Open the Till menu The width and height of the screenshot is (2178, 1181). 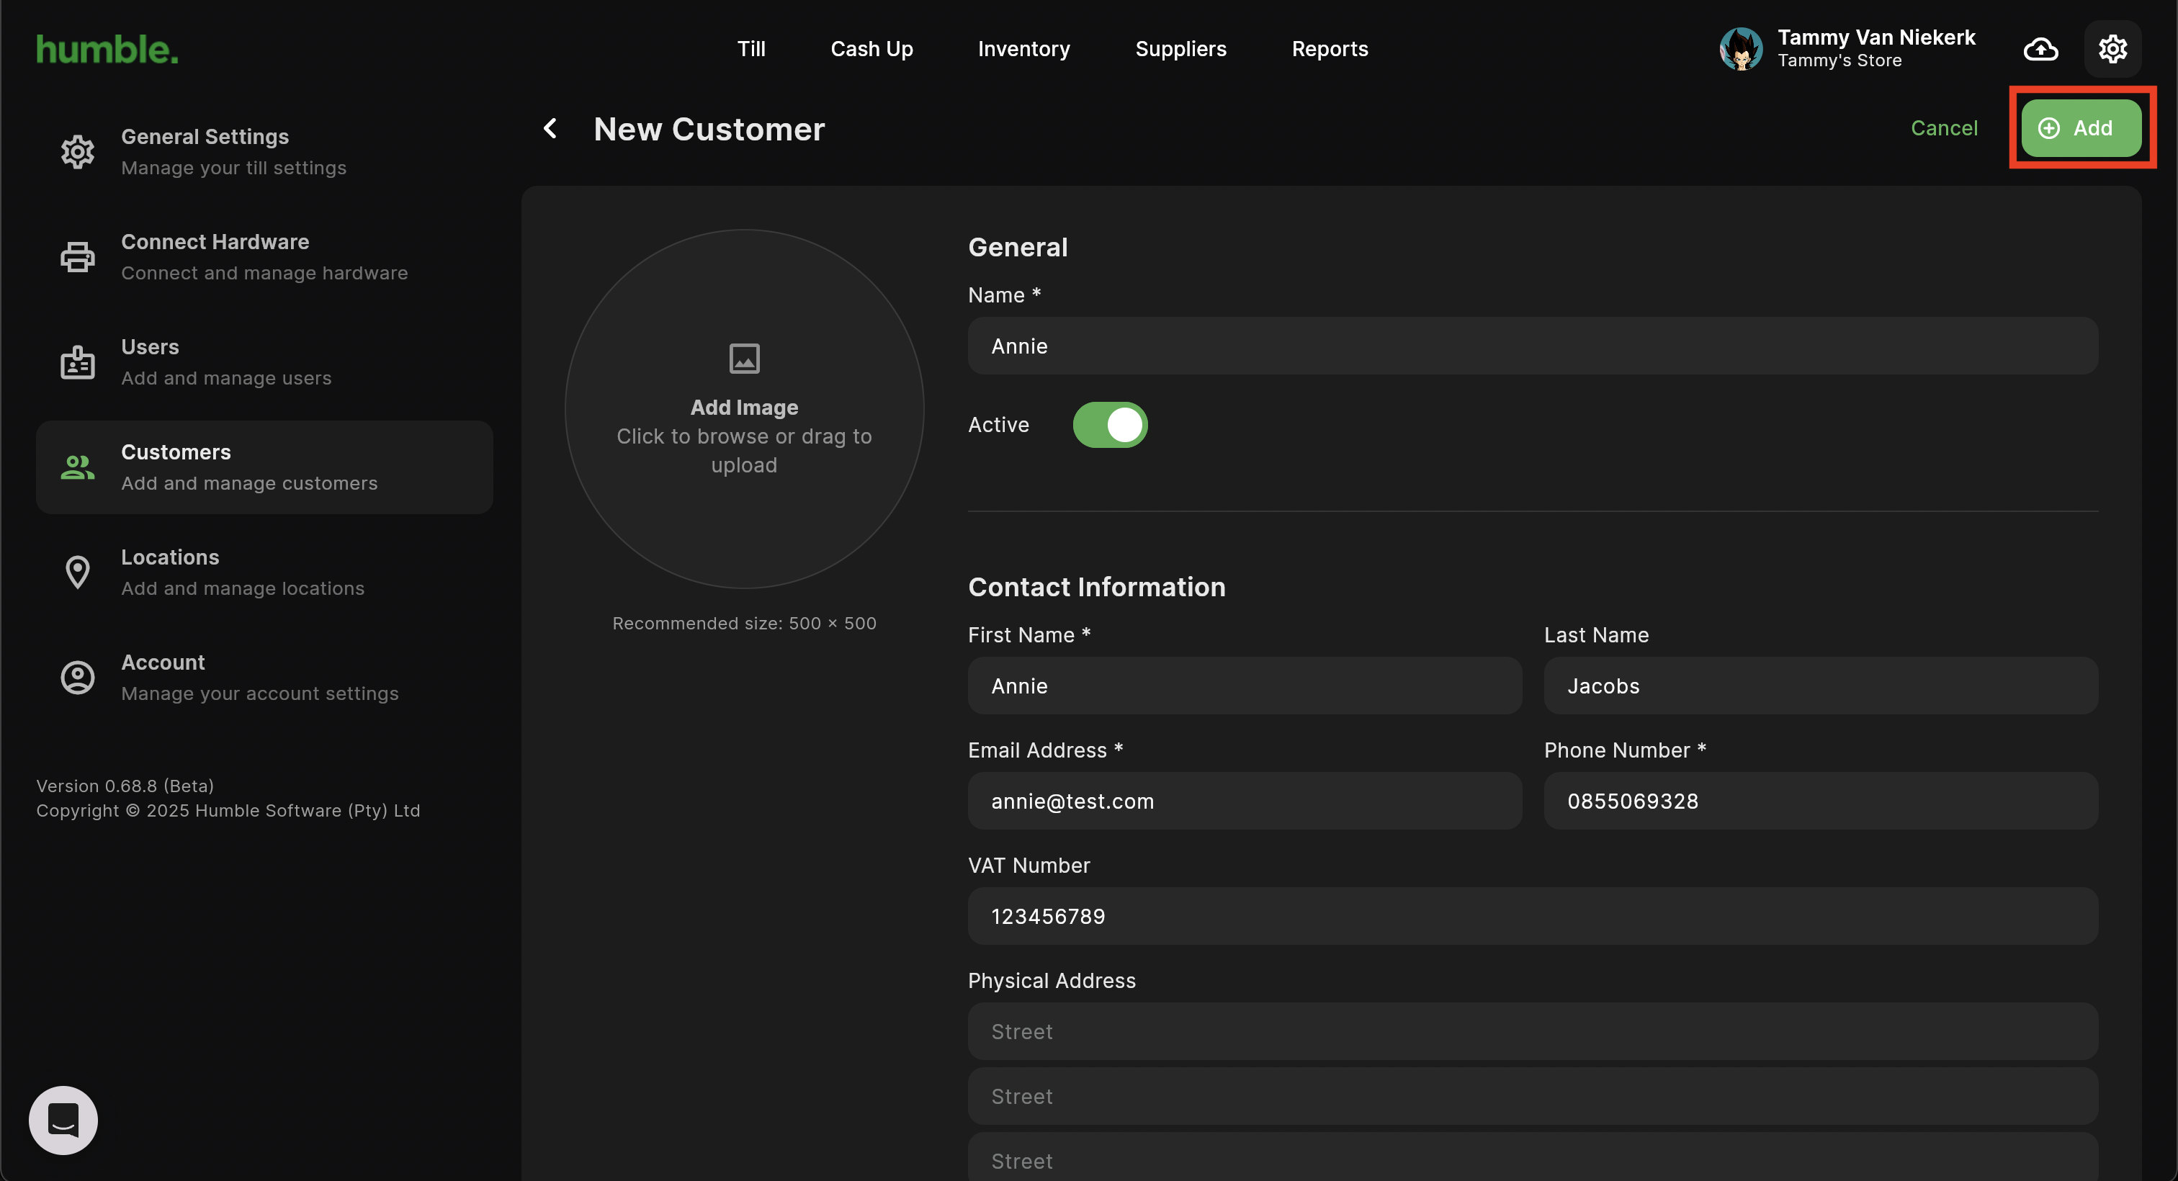[x=750, y=49]
